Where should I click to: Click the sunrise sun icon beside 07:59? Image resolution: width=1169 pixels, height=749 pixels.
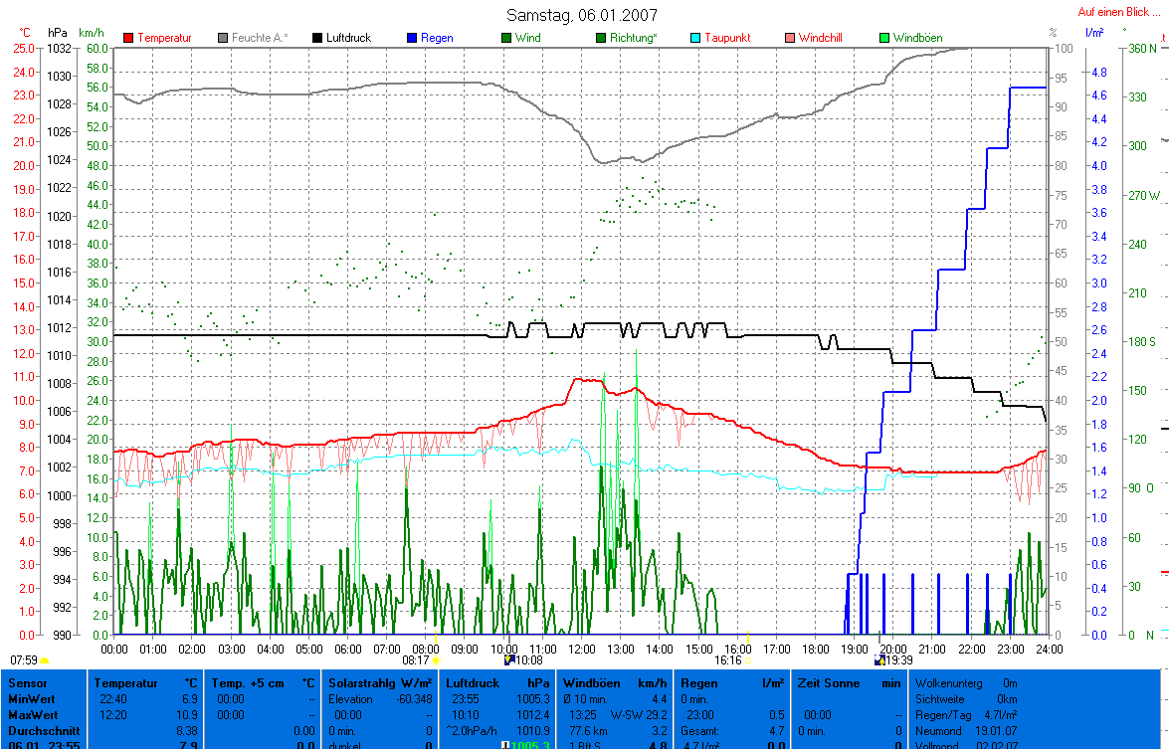[x=45, y=660]
